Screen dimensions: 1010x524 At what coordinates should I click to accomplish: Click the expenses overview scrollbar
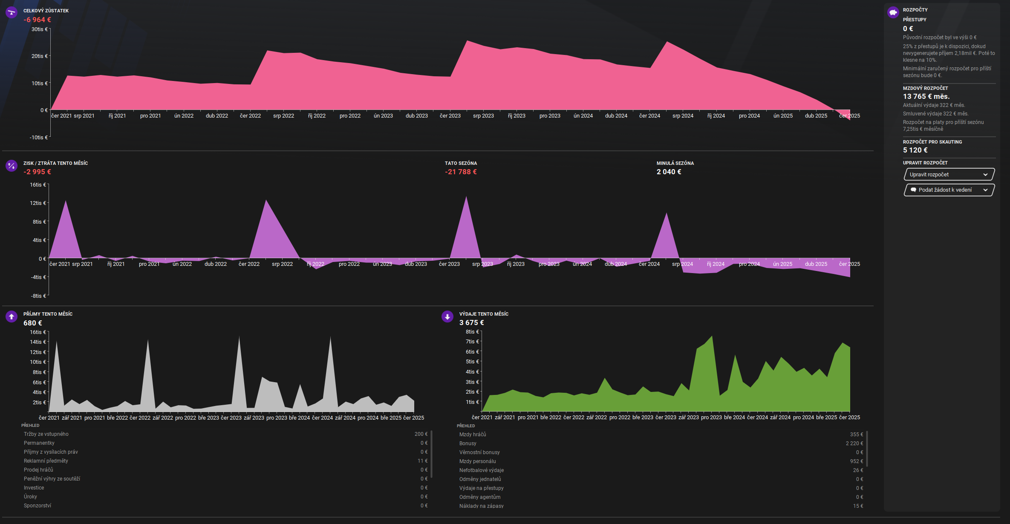[867, 448]
